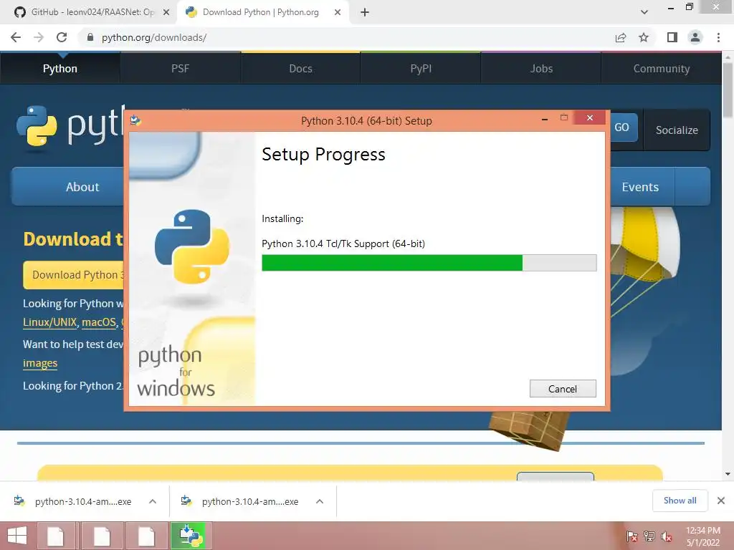Open a new browser tab with plus icon
This screenshot has height=550, width=734.
pos(365,12)
